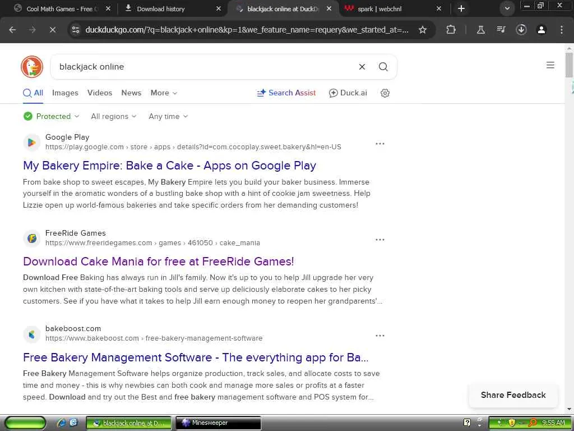Click the Google Play favicon
Screen dimensions: 574x431
click(32, 142)
